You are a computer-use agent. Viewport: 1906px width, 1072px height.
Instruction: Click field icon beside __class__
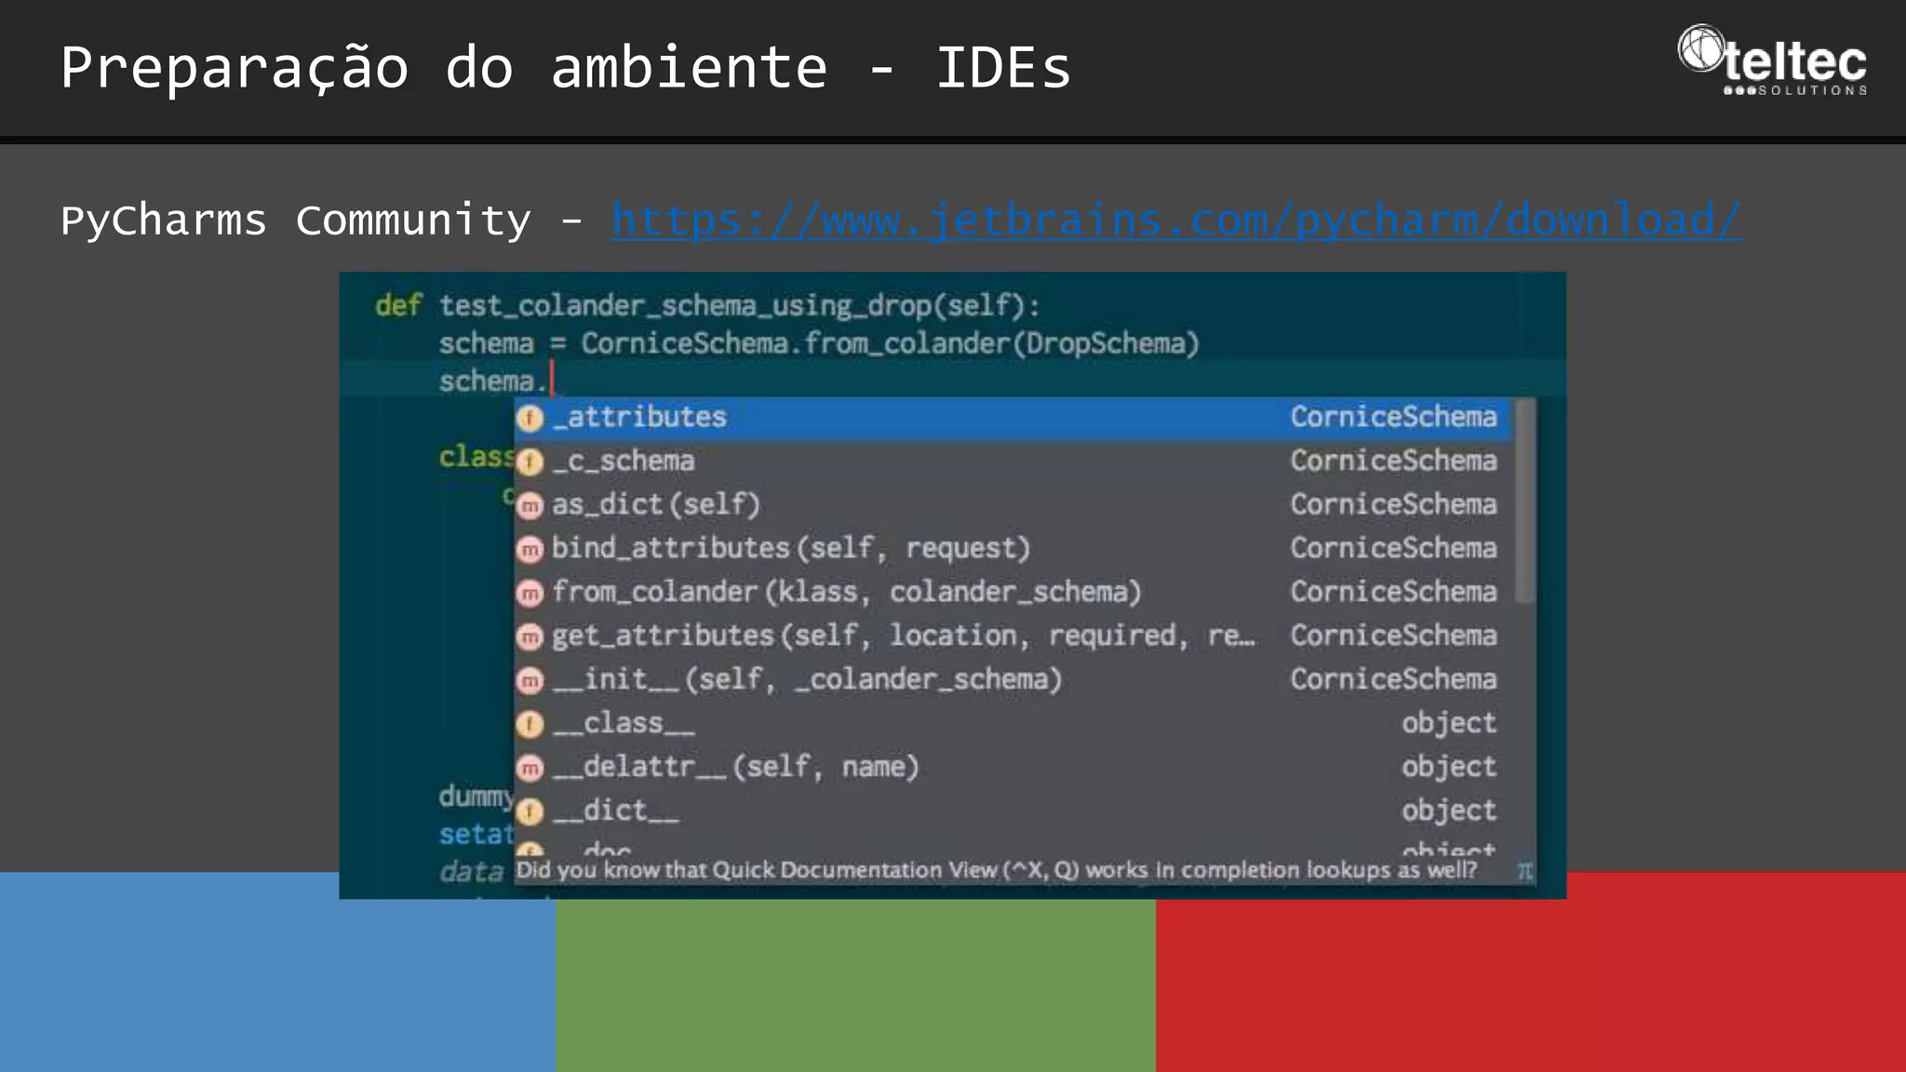(530, 724)
